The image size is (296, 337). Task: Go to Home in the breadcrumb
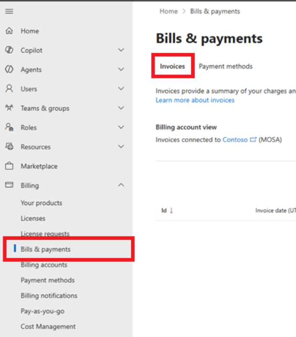click(169, 12)
